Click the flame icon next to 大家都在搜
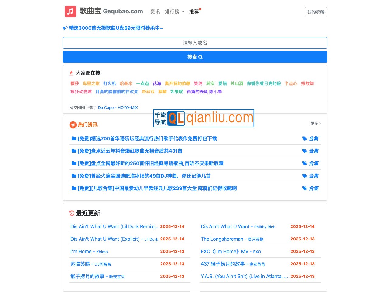The width and height of the screenshot is (390, 292). [71, 73]
